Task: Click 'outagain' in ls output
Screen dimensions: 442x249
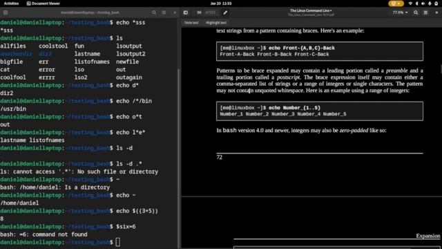Action: click(x=129, y=77)
